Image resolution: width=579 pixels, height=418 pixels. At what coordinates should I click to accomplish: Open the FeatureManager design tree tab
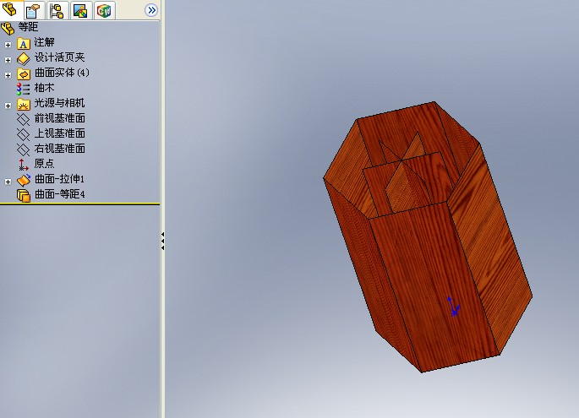10,10
